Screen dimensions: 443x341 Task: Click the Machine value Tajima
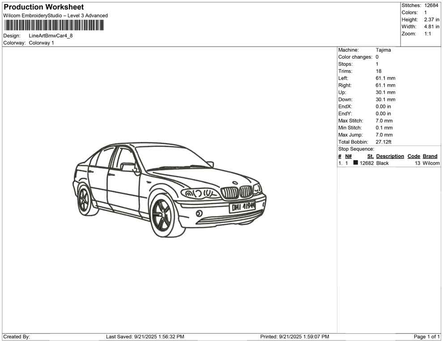383,50
